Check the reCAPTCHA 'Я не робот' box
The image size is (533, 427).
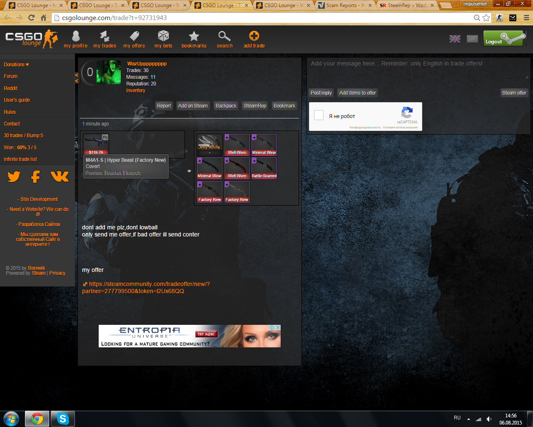click(x=319, y=116)
